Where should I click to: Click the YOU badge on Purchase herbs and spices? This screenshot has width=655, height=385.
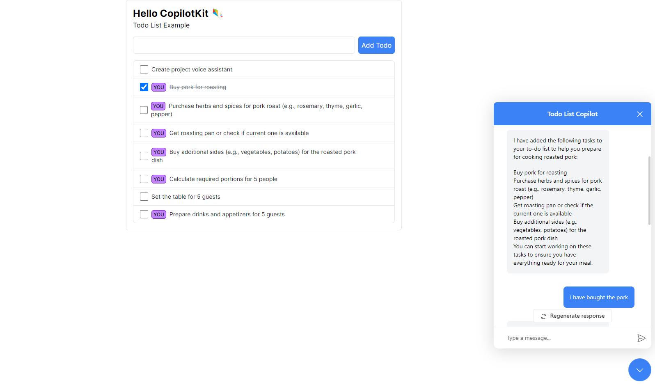158,106
